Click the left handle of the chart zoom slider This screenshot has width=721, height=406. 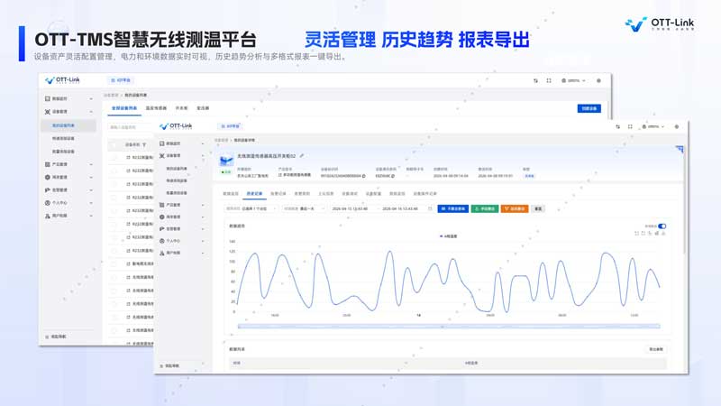point(238,327)
